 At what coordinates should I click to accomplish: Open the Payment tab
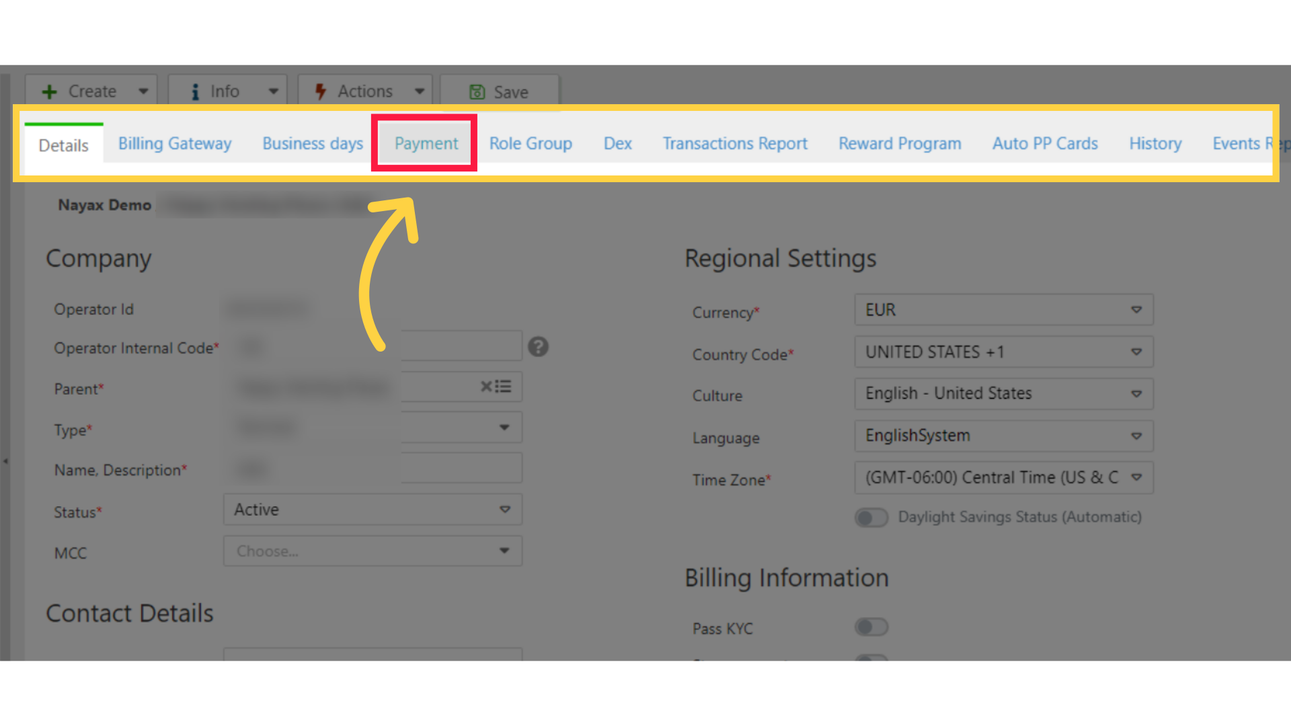[x=426, y=144]
